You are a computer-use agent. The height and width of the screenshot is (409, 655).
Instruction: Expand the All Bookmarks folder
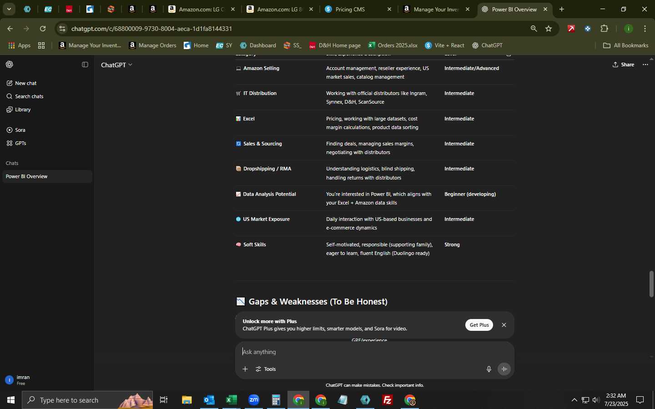626,45
